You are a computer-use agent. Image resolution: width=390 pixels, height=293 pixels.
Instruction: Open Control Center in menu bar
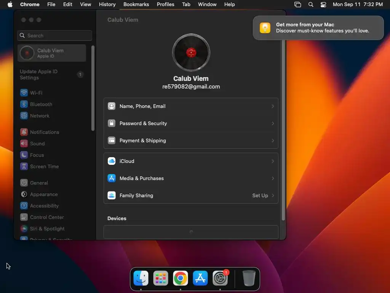pyautogui.click(x=323, y=5)
